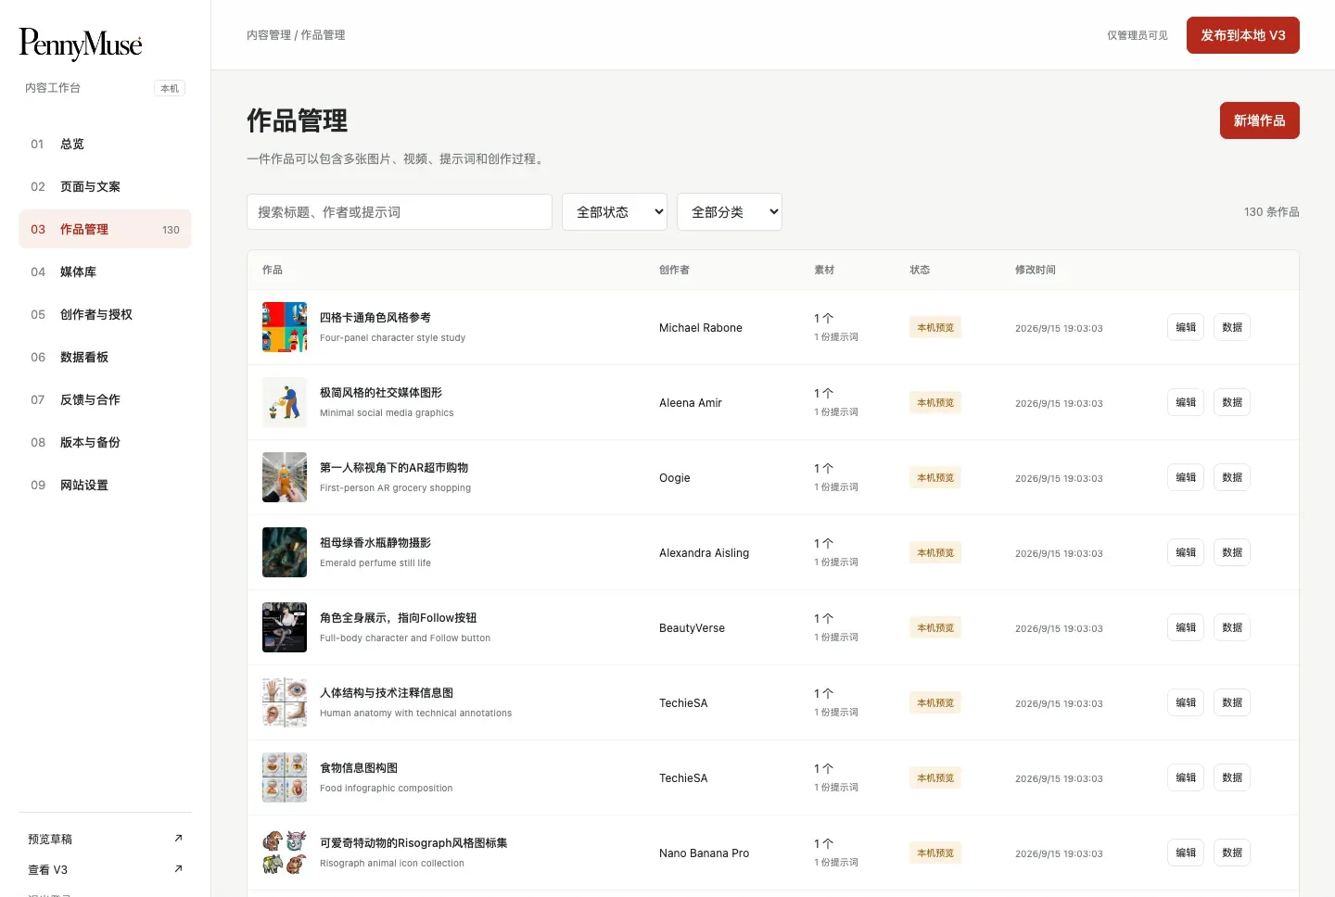Open the 全部状态 status filter dropdown
This screenshot has height=897, width=1335.
[x=615, y=212]
